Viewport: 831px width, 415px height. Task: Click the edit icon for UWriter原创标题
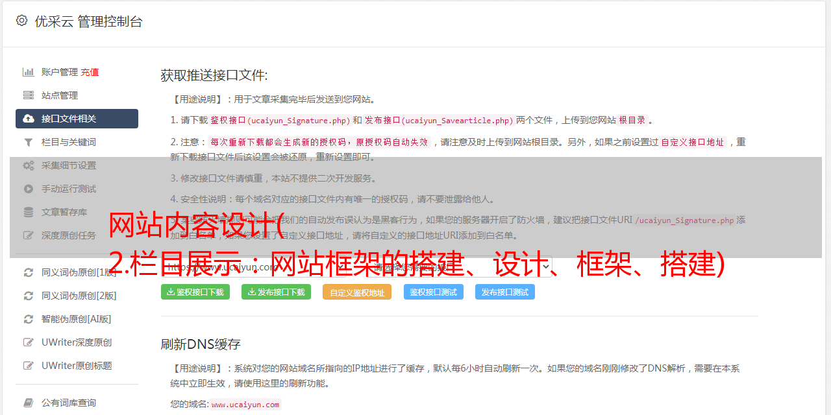point(29,366)
